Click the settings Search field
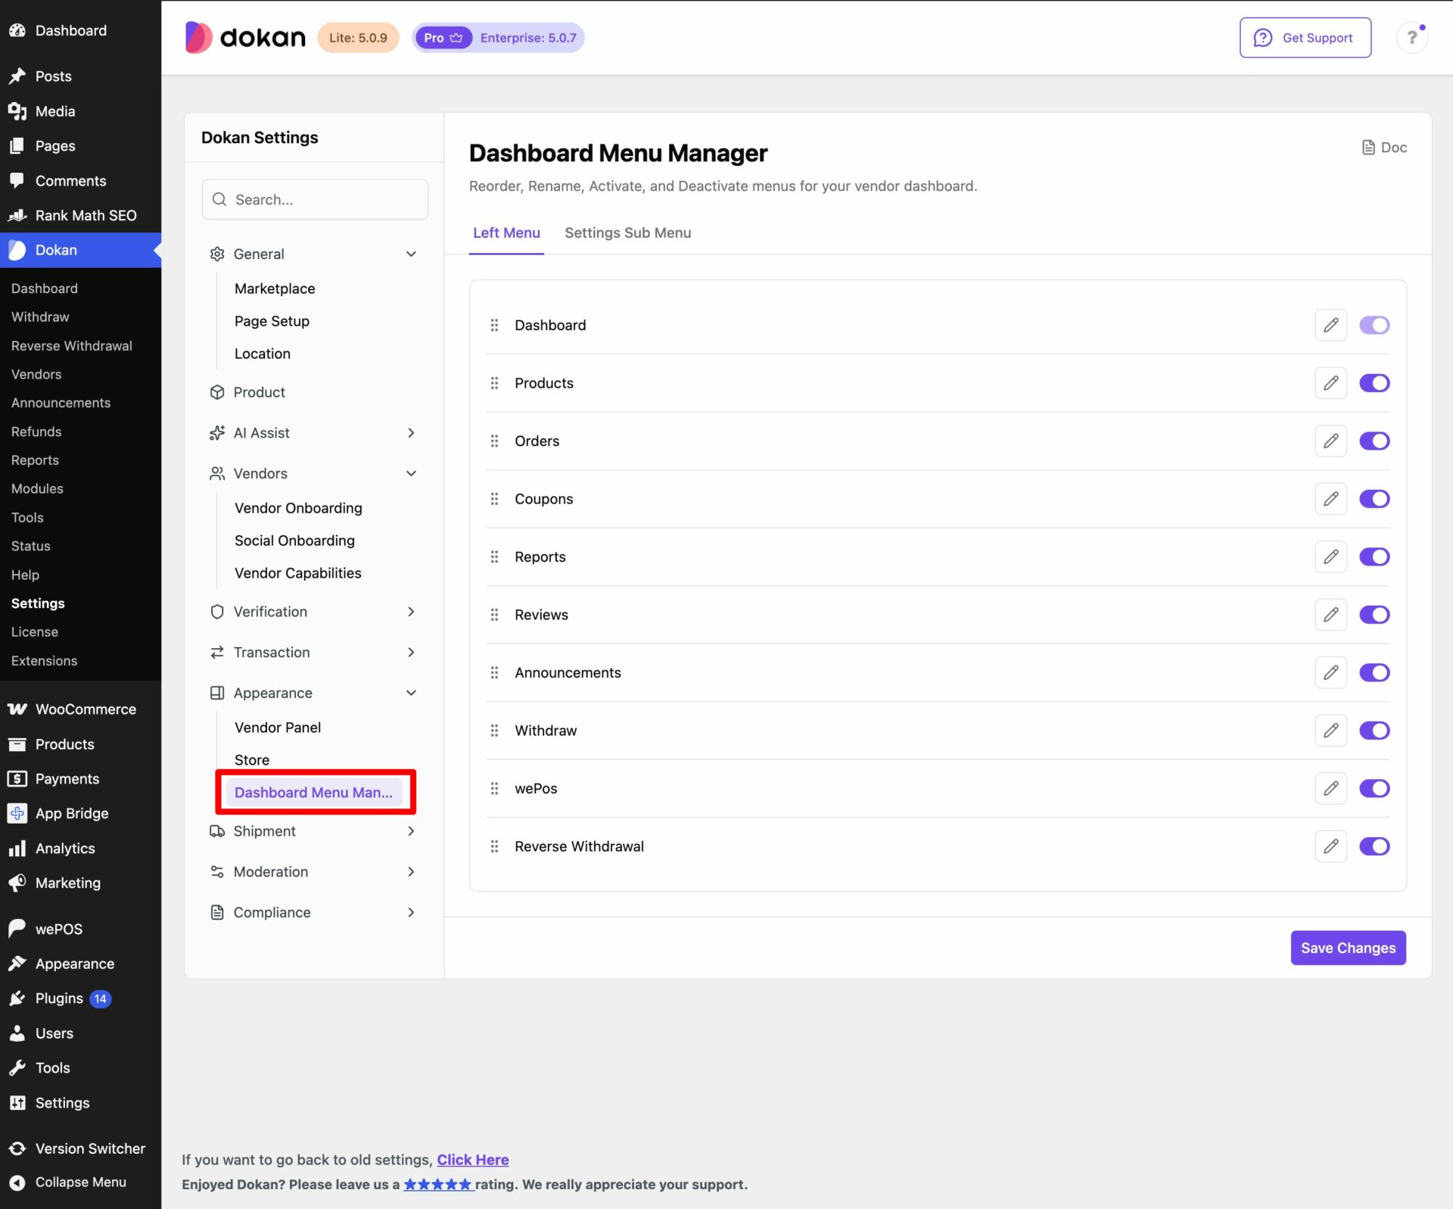The height and width of the screenshot is (1209, 1453). tap(314, 200)
